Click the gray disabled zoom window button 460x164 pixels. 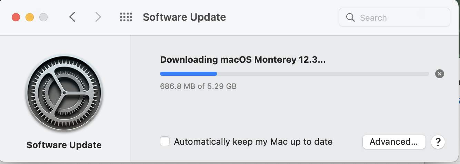click(43, 17)
